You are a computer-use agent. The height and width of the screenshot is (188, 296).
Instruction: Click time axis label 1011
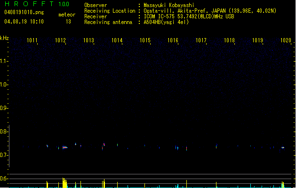(32, 40)
